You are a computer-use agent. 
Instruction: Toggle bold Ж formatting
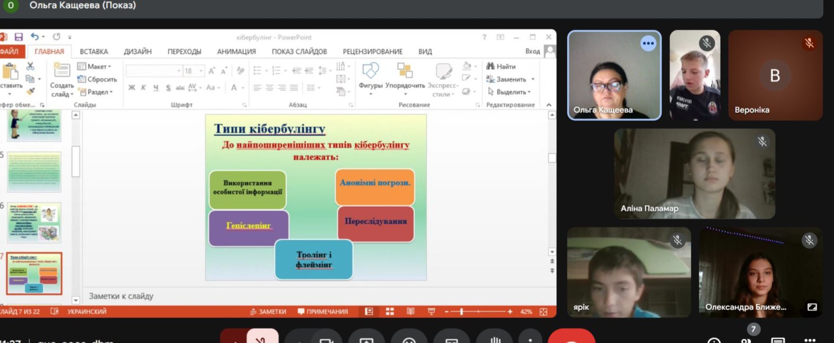132,88
